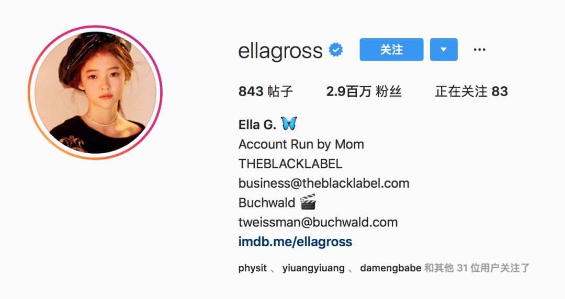The height and width of the screenshot is (299, 565).
Task: Open the three-dot more options menu
Action: pos(479,50)
